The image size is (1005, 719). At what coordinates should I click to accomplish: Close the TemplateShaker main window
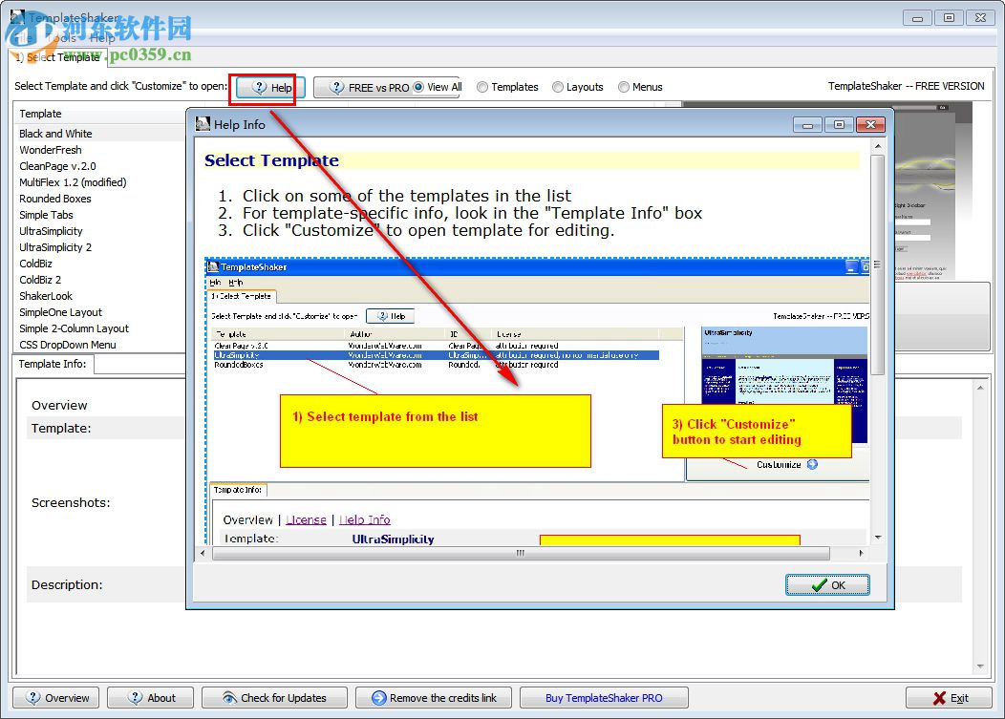980,18
